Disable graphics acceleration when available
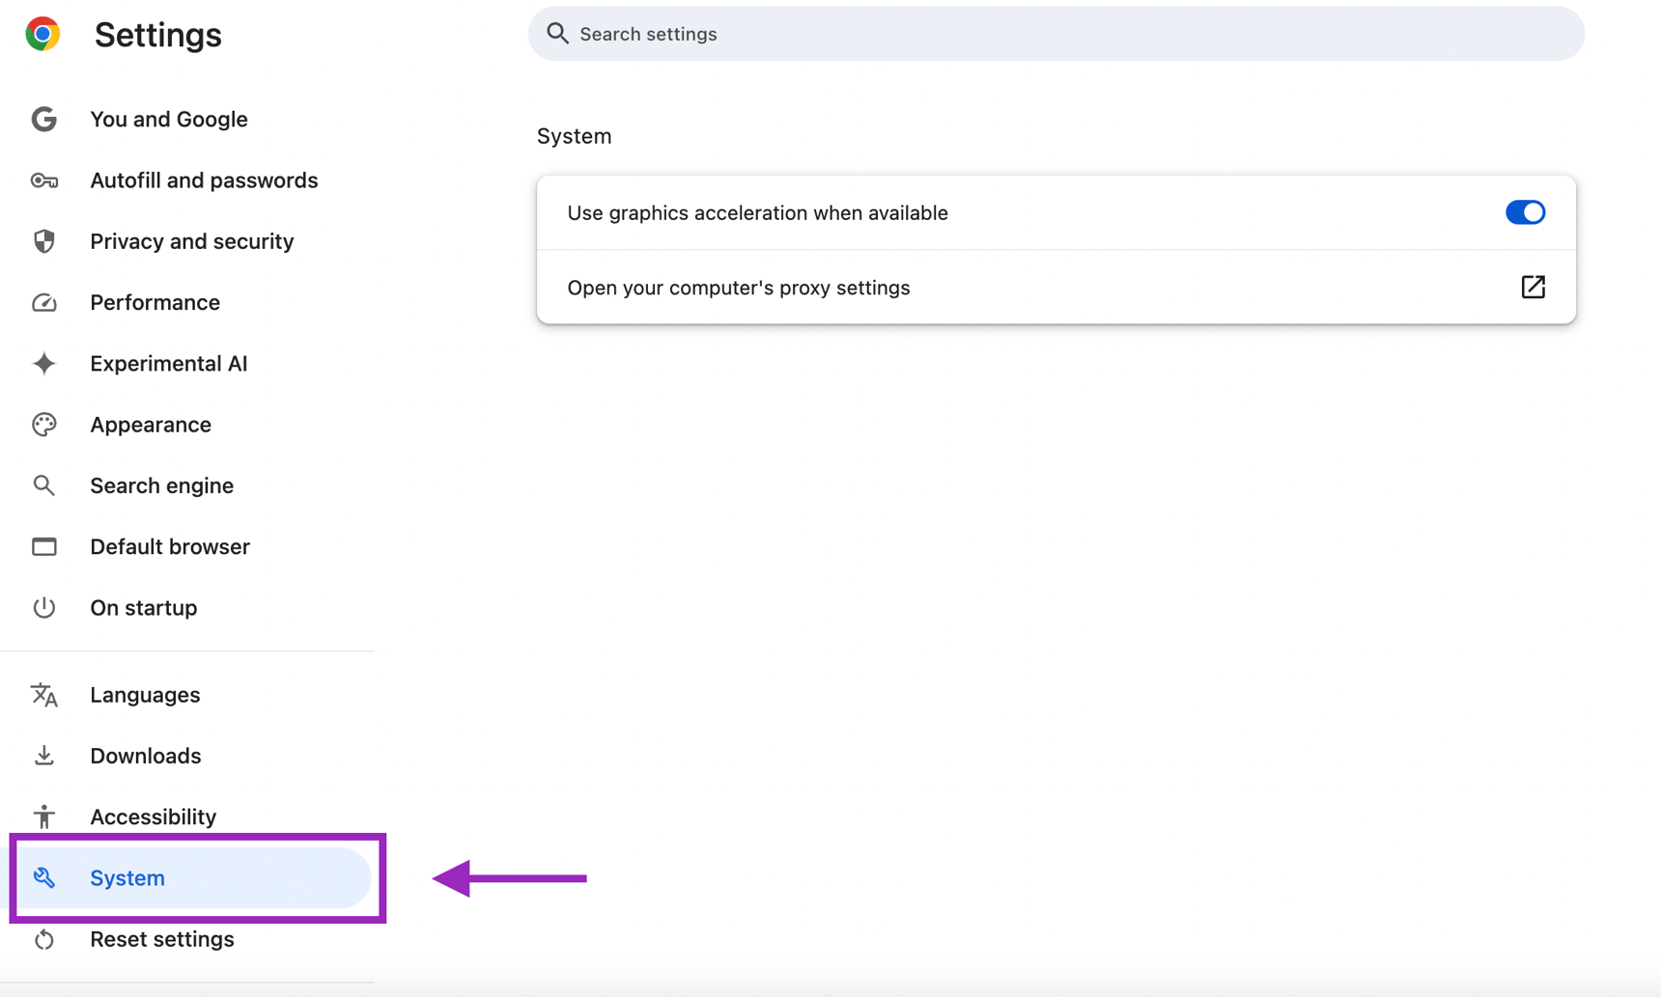 coord(1525,212)
